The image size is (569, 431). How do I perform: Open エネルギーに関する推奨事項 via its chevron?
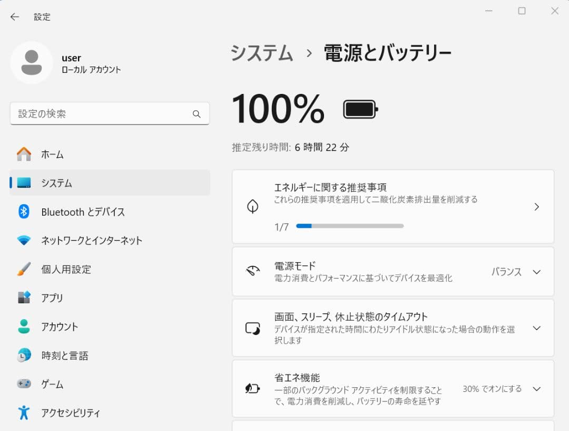tap(536, 207)
